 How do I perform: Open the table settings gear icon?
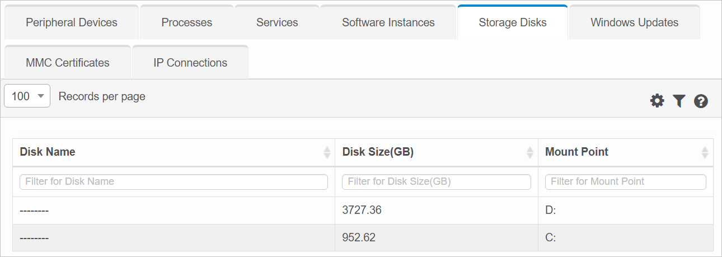(657, 101)
